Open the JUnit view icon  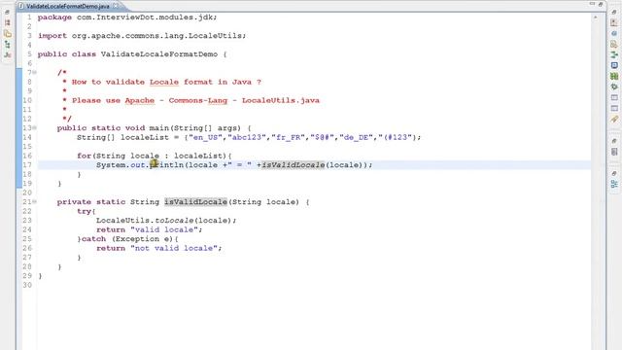coord(8,54)
